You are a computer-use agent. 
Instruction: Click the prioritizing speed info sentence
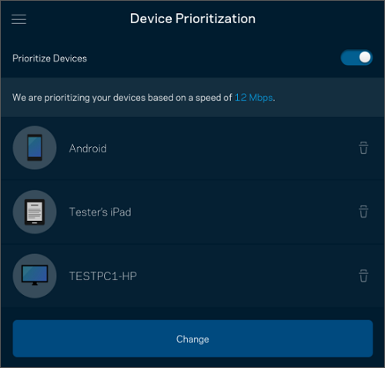pos(144,98)
